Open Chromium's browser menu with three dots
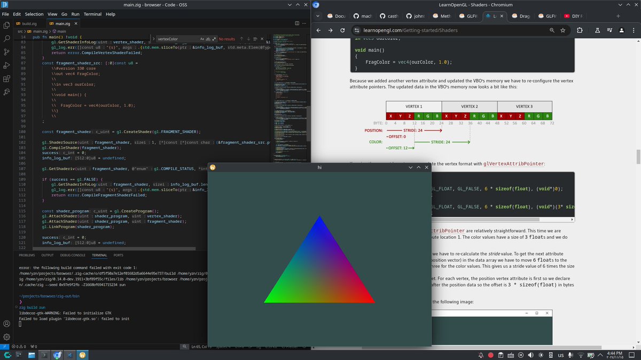Viewport: 641px width, 360px height. 634,30
